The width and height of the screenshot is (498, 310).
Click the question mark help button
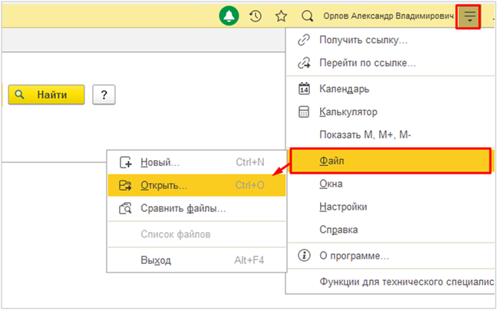click(104, 94)
